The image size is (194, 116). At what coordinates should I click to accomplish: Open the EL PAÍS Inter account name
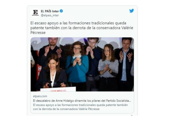click(50, 11)
